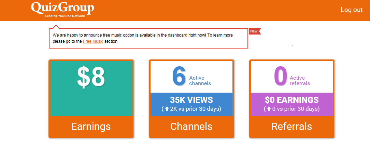Select the $0 EARNINGS stat
Screen dimensions: 370x148
[291, 100]
